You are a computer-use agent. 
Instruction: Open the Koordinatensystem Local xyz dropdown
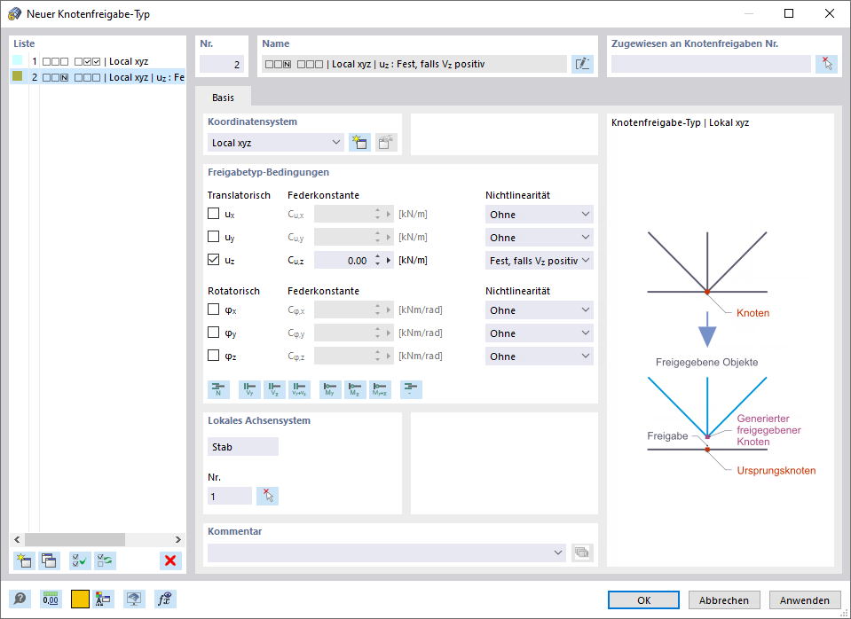pyautogui.click(x=276, y=143)
